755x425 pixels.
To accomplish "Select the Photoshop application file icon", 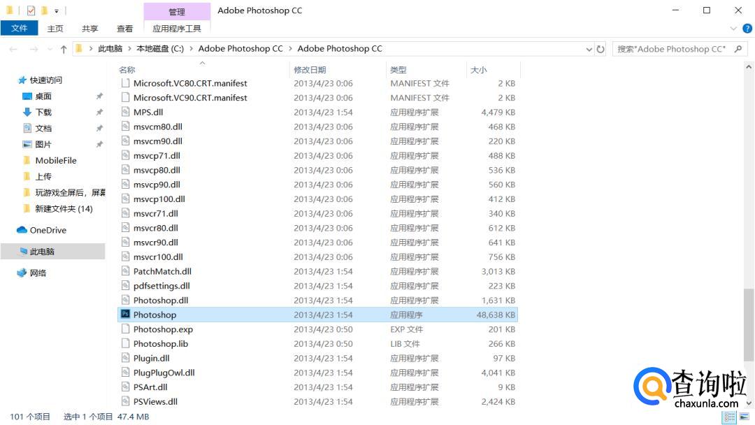I will [x=125, y=314].
